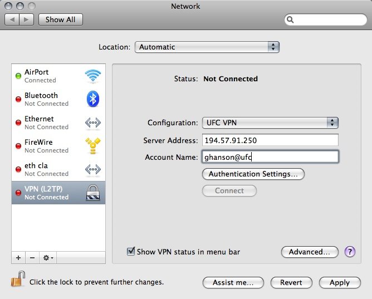Click the lock to prevent changes
The height and width of the screenshot is (299, 372).
pyautogui.click(x=18, y=279)
